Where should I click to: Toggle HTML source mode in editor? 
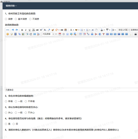point(7,30)
